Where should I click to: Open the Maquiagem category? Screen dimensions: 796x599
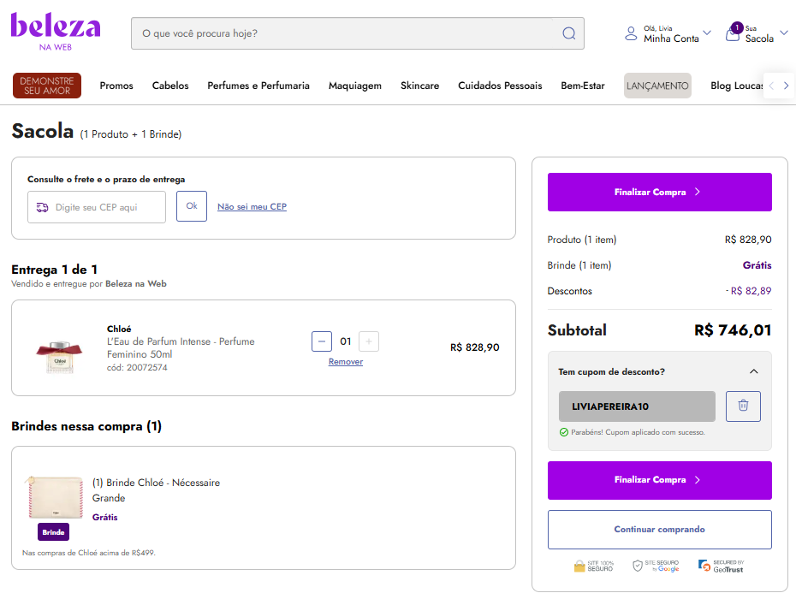(355, 86)
